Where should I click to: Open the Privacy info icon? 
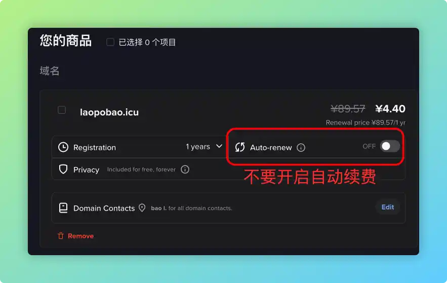[x=185, y=170]
